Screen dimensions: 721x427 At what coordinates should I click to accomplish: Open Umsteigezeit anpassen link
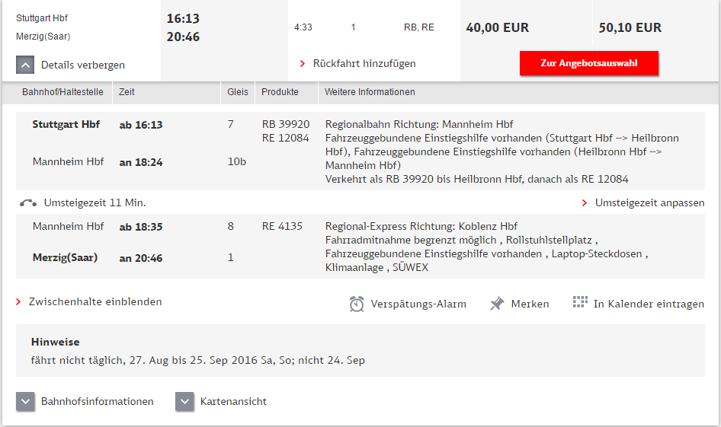coord(649,203)
